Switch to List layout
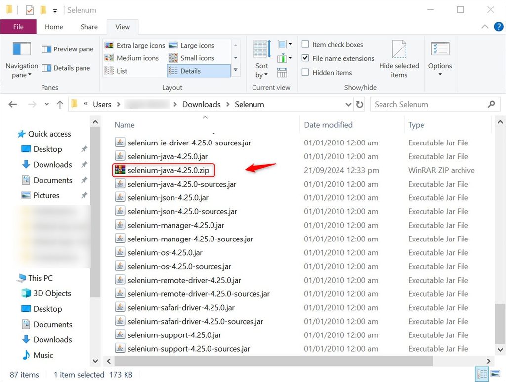The height and width of the screenshot is (382, 506). [x=116, y=71]
